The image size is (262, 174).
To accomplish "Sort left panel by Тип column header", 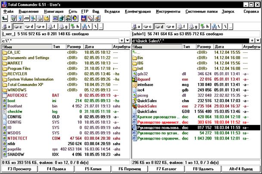I will click(59, 47).
